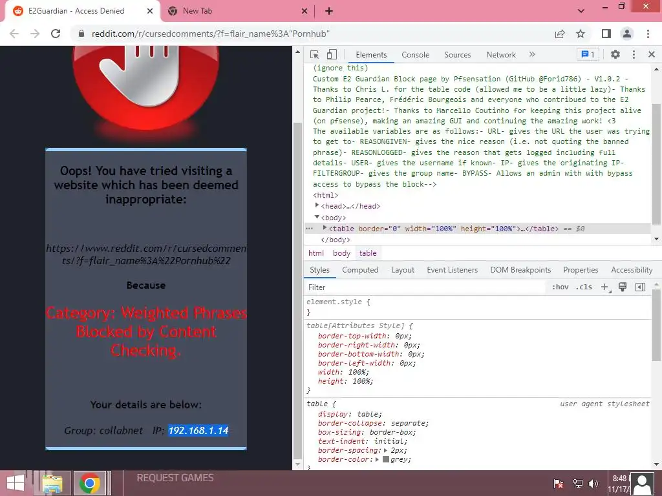Click the share page icon
The image size is (662, 496).
tap(560, 34)
